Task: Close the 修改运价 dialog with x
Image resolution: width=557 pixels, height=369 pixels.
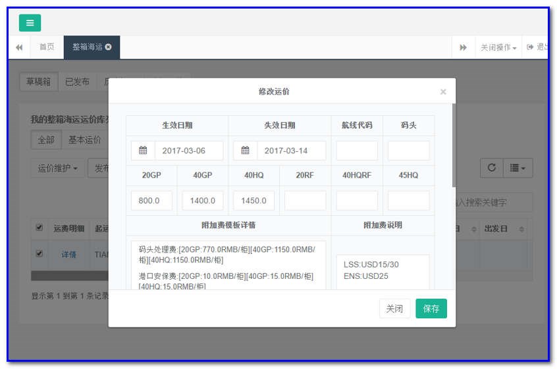Action: (x=443, y=92)
